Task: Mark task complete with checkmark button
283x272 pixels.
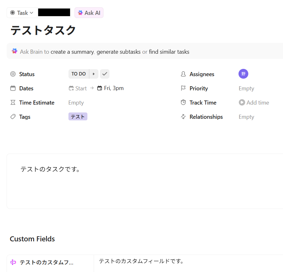Action: 105,74
